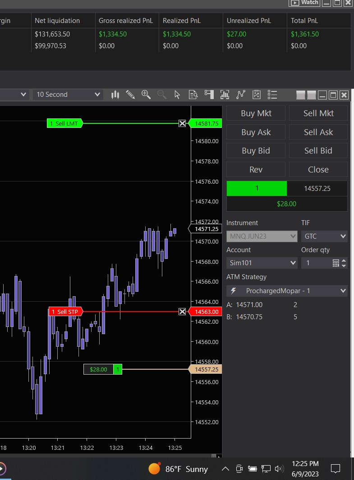Open the GTC time-in-force dropdown

click(324, 236)
